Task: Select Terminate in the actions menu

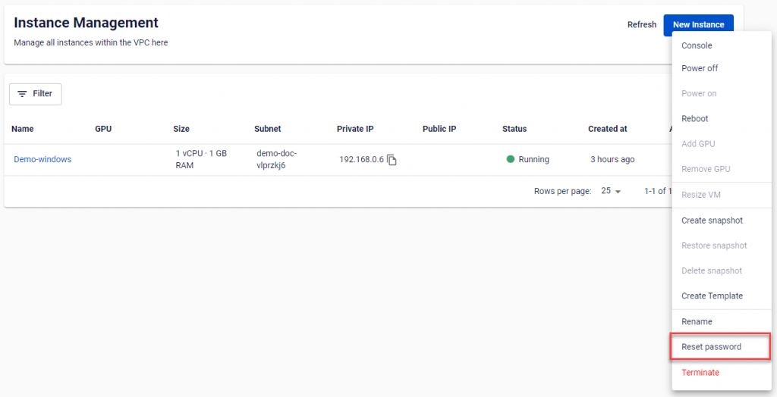Action: [x=700, y=373]
